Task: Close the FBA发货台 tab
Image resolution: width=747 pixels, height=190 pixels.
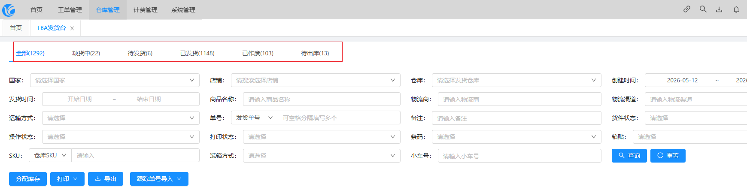Action: pyautogui.click(x=72, y=28)
